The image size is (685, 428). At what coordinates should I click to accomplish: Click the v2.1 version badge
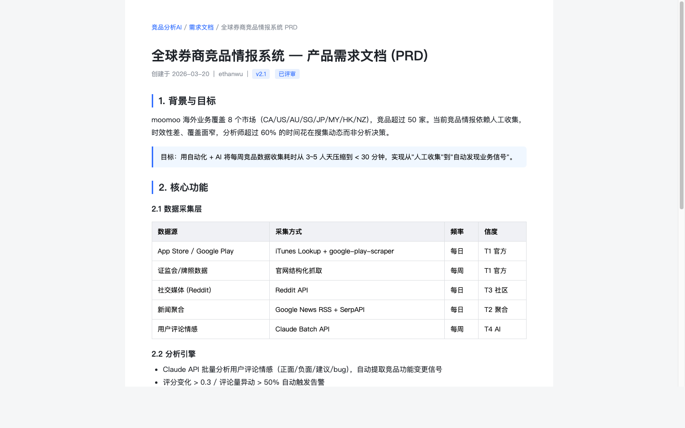tap(261, 74)
